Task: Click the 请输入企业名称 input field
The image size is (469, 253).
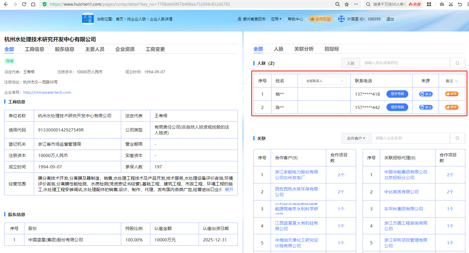Action: coord(411,138)
